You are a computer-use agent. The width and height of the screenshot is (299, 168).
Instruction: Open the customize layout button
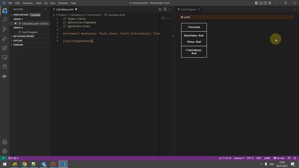(270, 3)
